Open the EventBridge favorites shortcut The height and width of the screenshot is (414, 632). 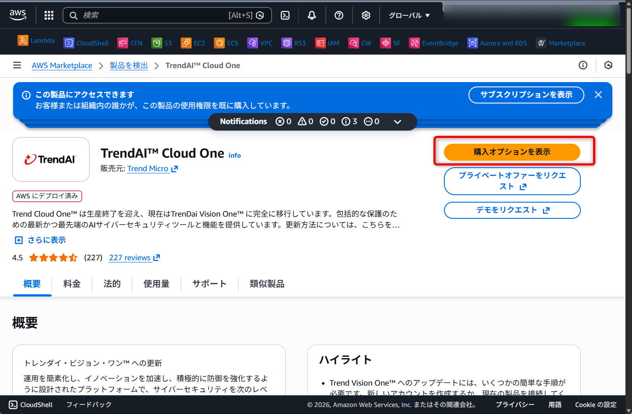tap(434, 43)
